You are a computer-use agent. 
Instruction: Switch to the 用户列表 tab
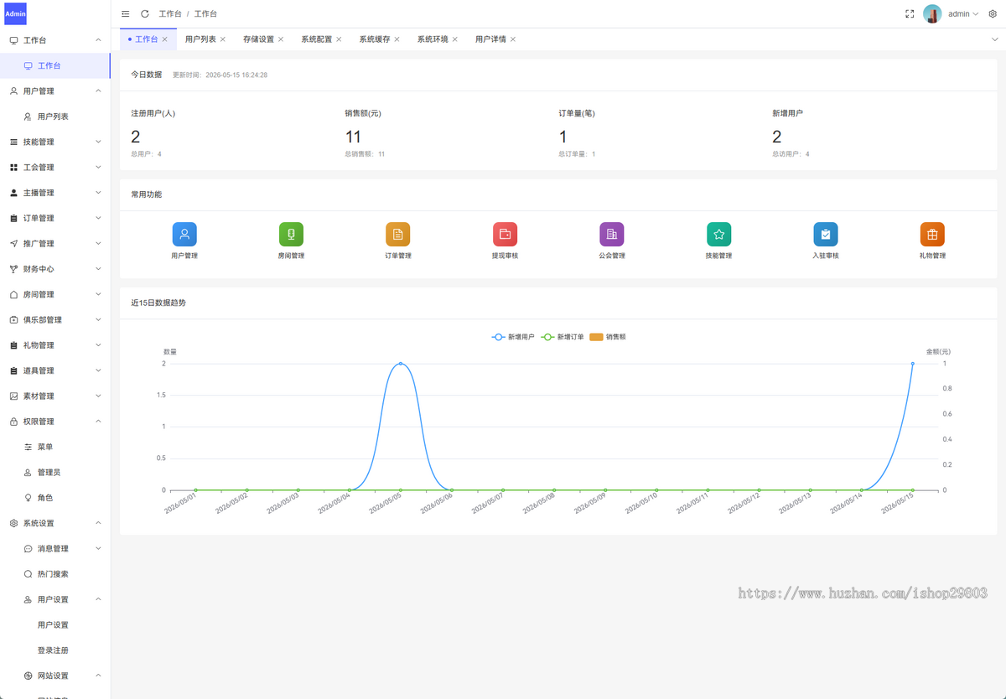point(200,39)
